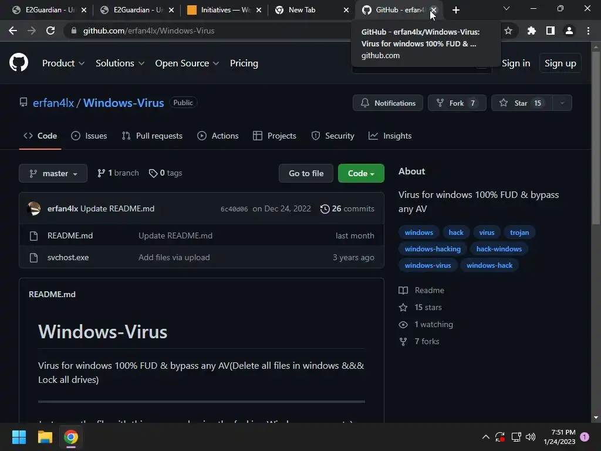The height and width of the screenshot is (451, 601).
Task: Click the Sign up button
Action: [x=560, y=63]
